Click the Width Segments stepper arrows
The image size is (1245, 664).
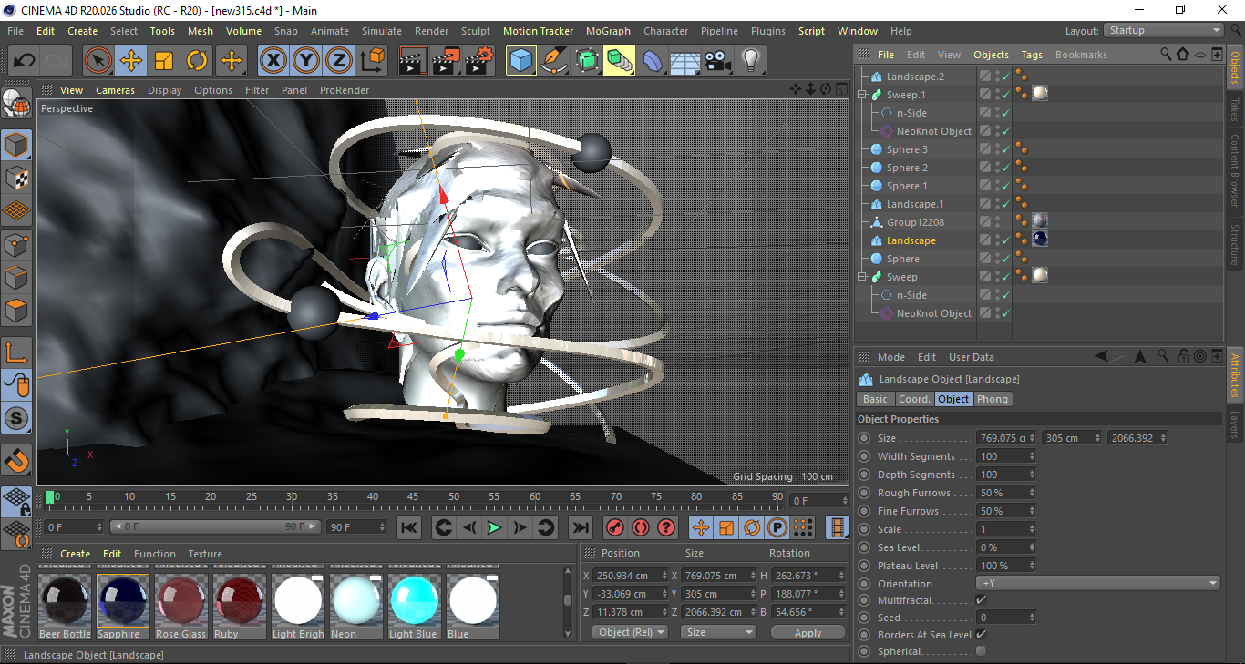click(x=1032, y=456)
